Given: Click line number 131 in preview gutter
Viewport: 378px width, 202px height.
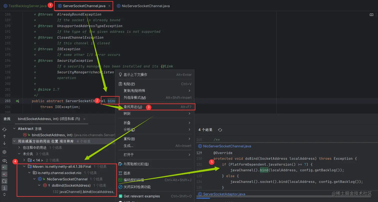Looking at the screenshot, I should tap(199, 164).
